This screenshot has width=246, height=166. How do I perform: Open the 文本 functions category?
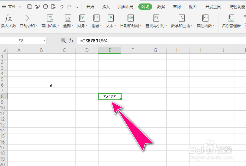(x=111, y=21)
